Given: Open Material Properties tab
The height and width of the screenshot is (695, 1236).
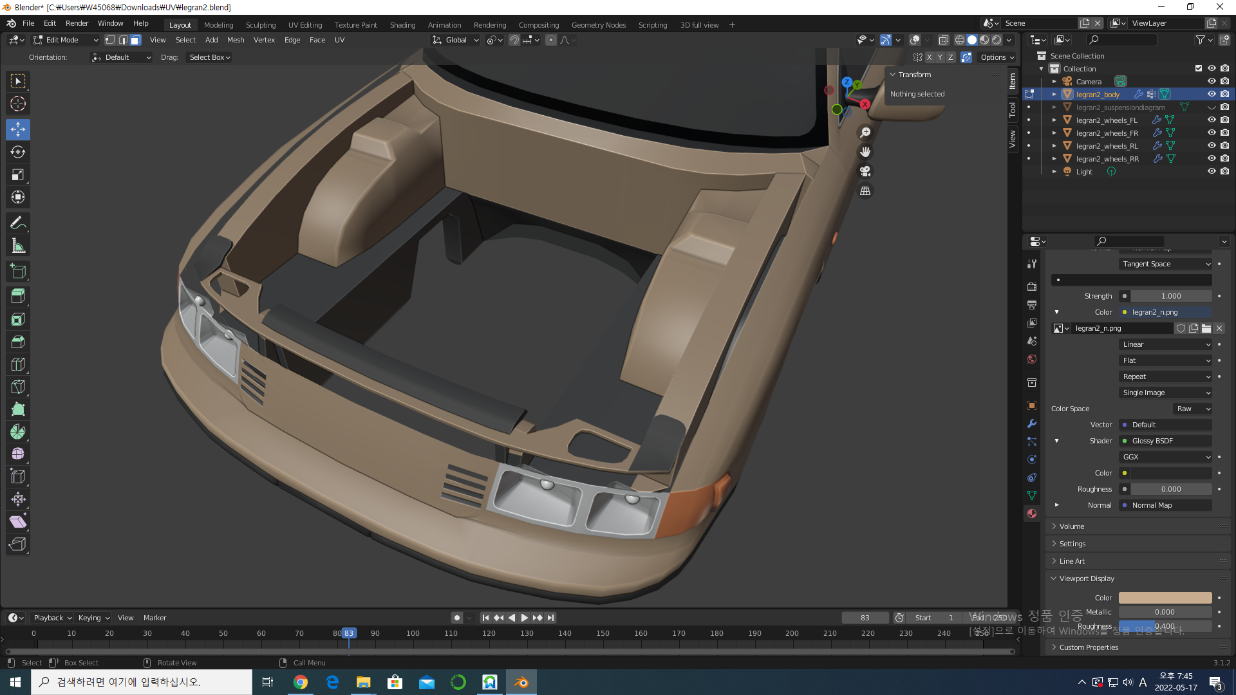Looking at the screenshot, I should tap(1032, 514).
